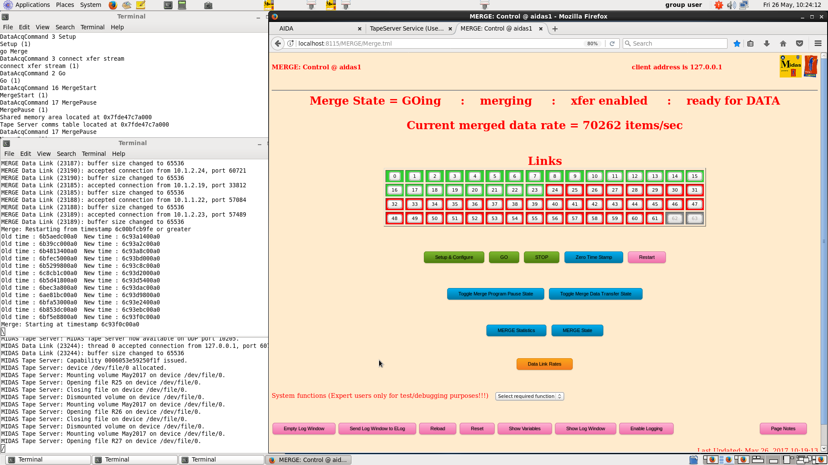828x465 pixels.
Task: Switch to the TapeServer Service tab
Action: 406,28
